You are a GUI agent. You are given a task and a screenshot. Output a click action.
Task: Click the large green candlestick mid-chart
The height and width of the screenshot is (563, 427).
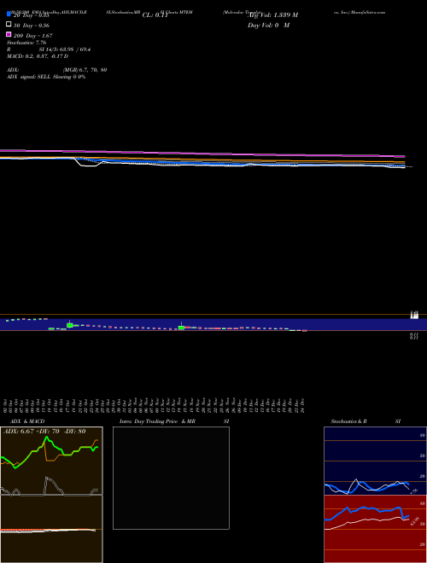(x=182, y=327)
